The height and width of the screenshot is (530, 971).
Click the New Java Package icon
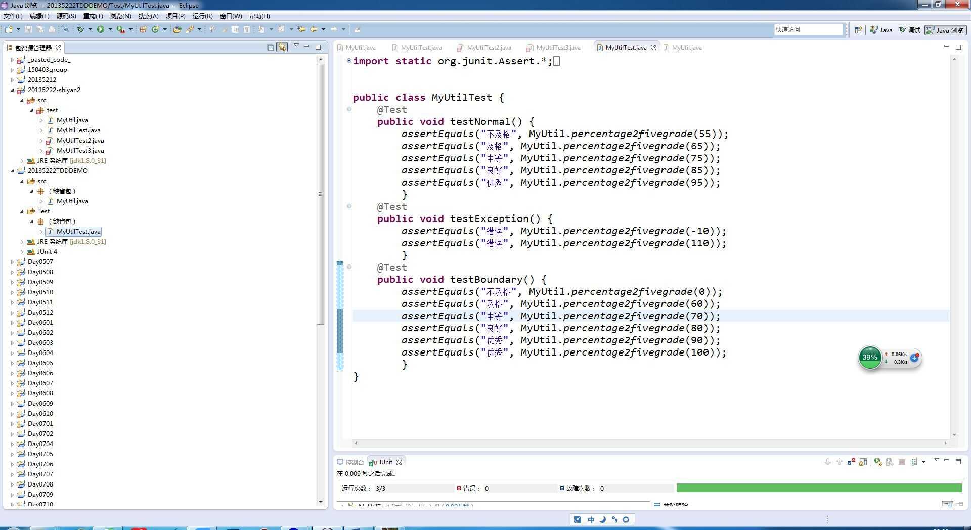pos(143,30)
